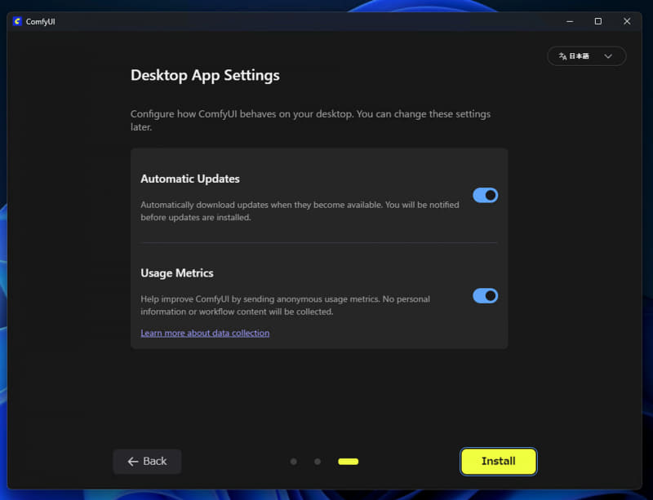Click the translate icon in the language selector
Viewport: 653px width, 500px height.
click(562, 56)
